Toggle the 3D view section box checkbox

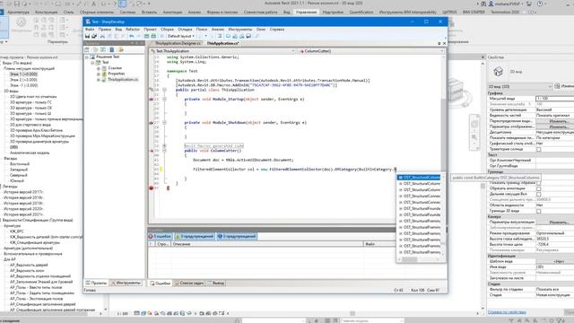click(x=538, y=211)
